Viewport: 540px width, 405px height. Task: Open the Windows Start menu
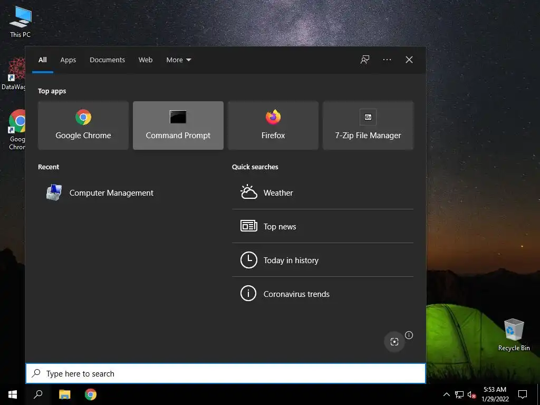[13, 394]
